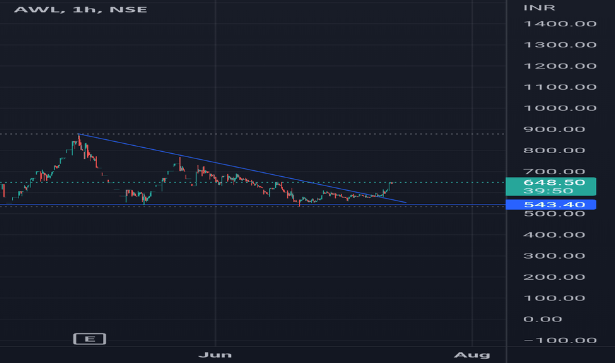Image resolution: width=615 pixels, height=363 pixels.
Task: Click the 1300.00 price scale value
Action: [x=560, y=45]
